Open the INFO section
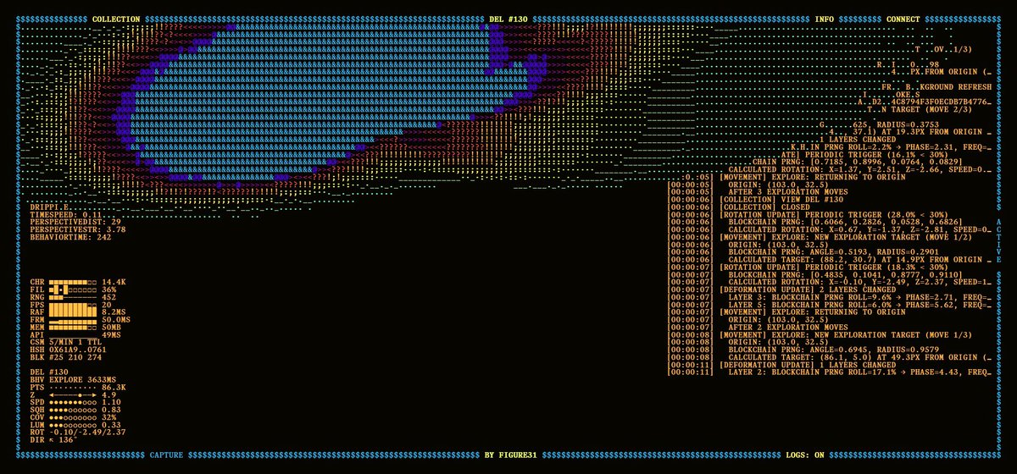Image resolution: width=1017 pixels, height=474 pixels. click(x=824, y=19)
